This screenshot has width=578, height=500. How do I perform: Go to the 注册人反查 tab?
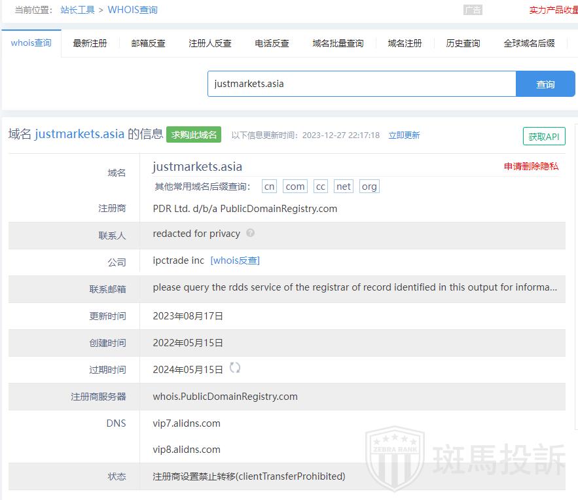pos(210,43)
